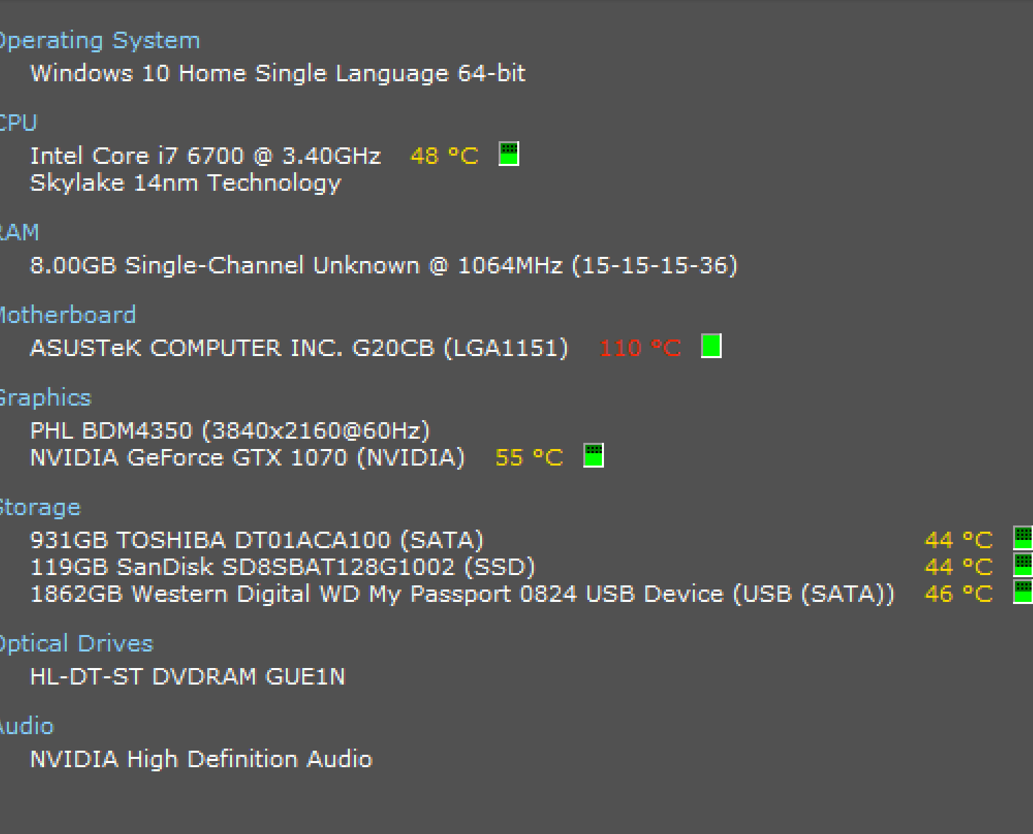Select the HL-DT-ST DVDRAM GUE1N entry
Viewport: 1033px width, 834px height.
[x=187, y=676]
